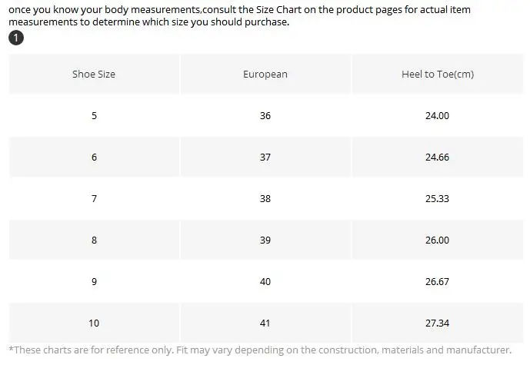Screen dimensions: 530x378
Task: Click shoe size 5 cell
Action: pyautogui.click(x=94, y=116)
